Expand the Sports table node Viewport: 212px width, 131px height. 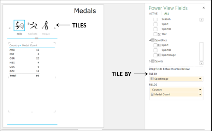point(150,61)
